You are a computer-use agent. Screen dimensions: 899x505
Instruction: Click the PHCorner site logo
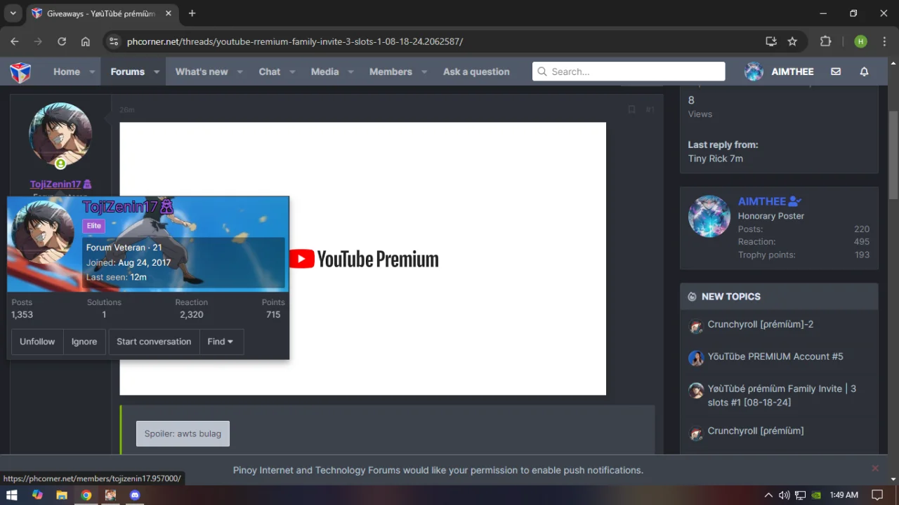pos(20,72)
